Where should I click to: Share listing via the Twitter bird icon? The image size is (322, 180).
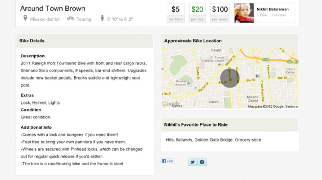(192, 162)
